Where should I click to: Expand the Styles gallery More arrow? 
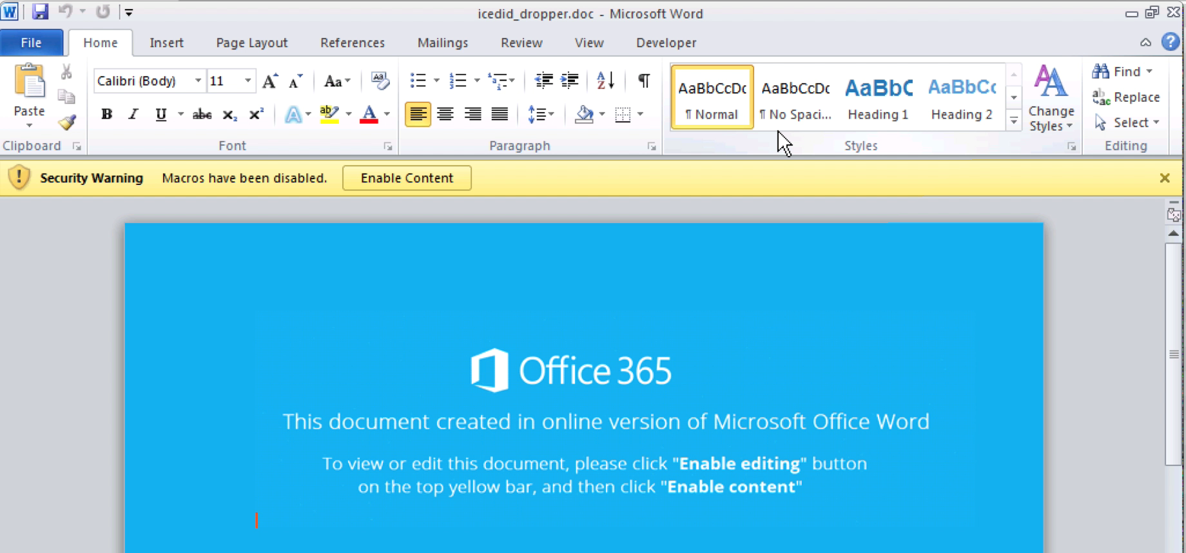click(x=1014, y=121)
